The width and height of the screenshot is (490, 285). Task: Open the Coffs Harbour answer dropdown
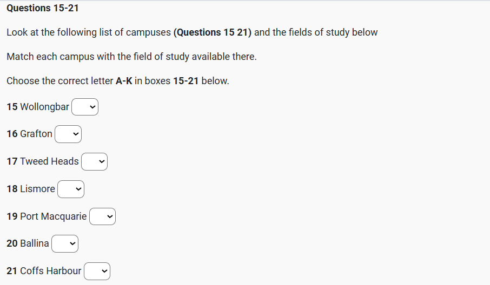pyautogui.click(x=97, y=271)
